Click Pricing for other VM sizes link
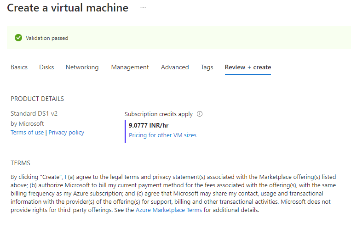 (x=162, y=135)
